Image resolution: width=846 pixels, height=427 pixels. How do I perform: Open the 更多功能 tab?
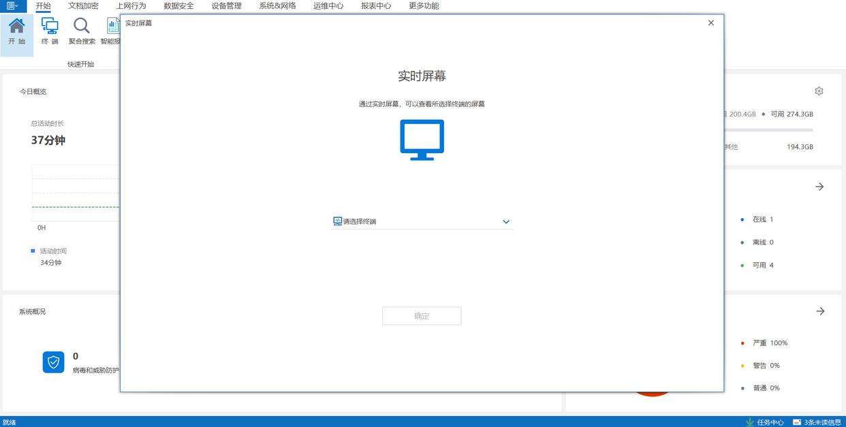[424, 5]
